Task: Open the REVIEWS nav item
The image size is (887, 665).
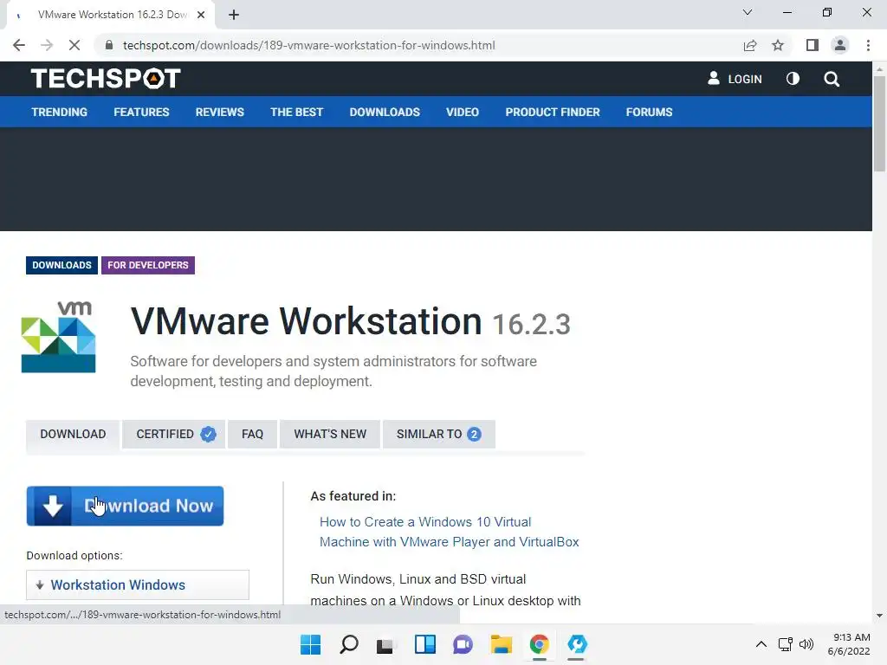Action: tap(219, 112)
